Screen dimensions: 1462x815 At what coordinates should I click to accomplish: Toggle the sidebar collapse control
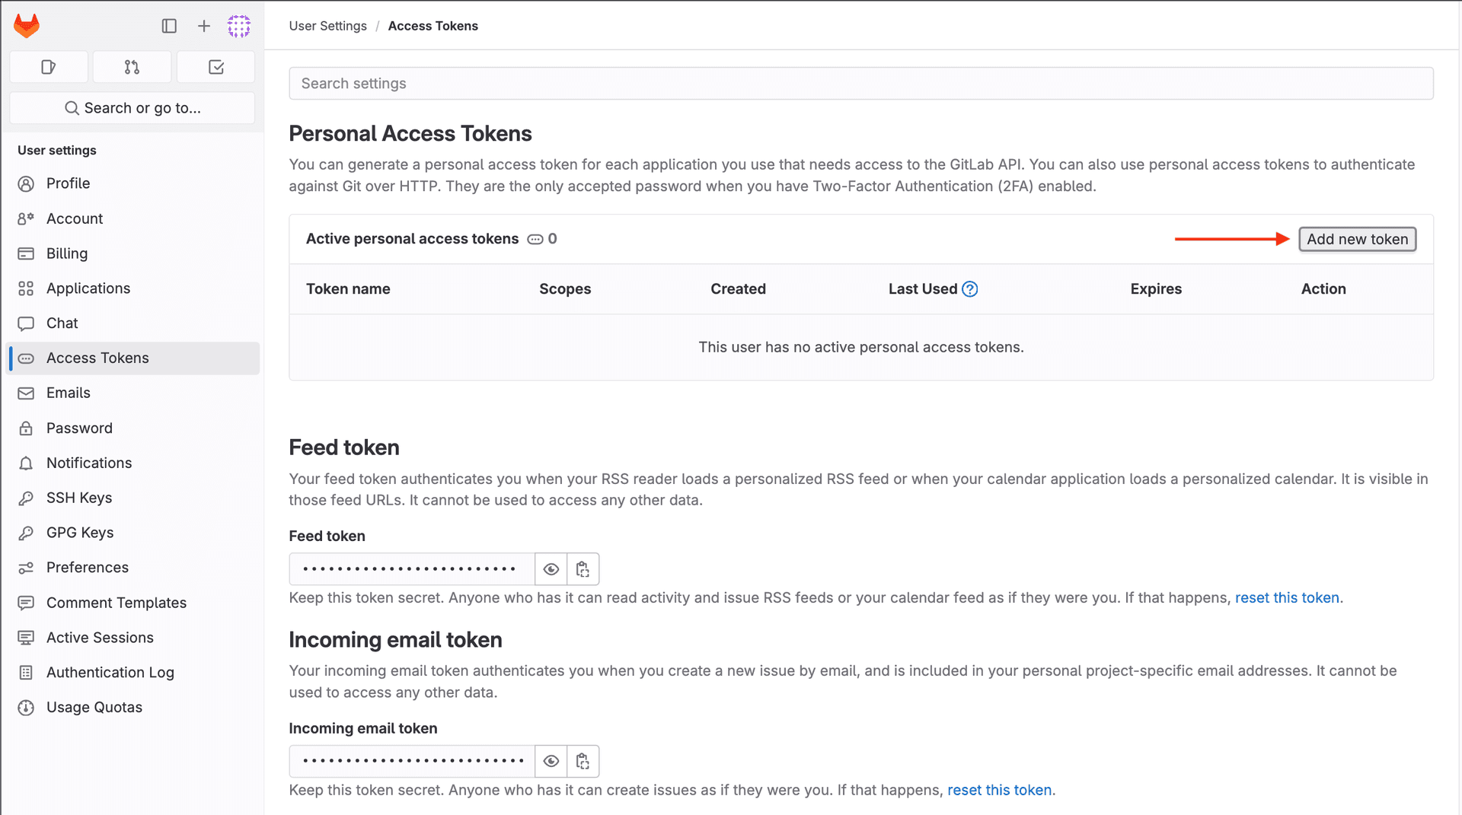(169, 25)
